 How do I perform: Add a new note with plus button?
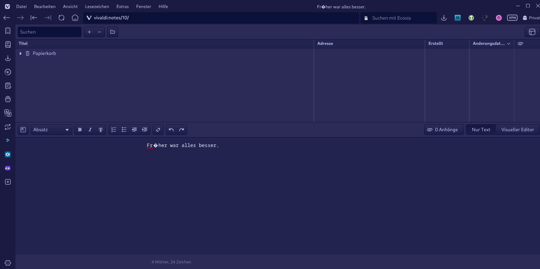(x=89, y=32)
